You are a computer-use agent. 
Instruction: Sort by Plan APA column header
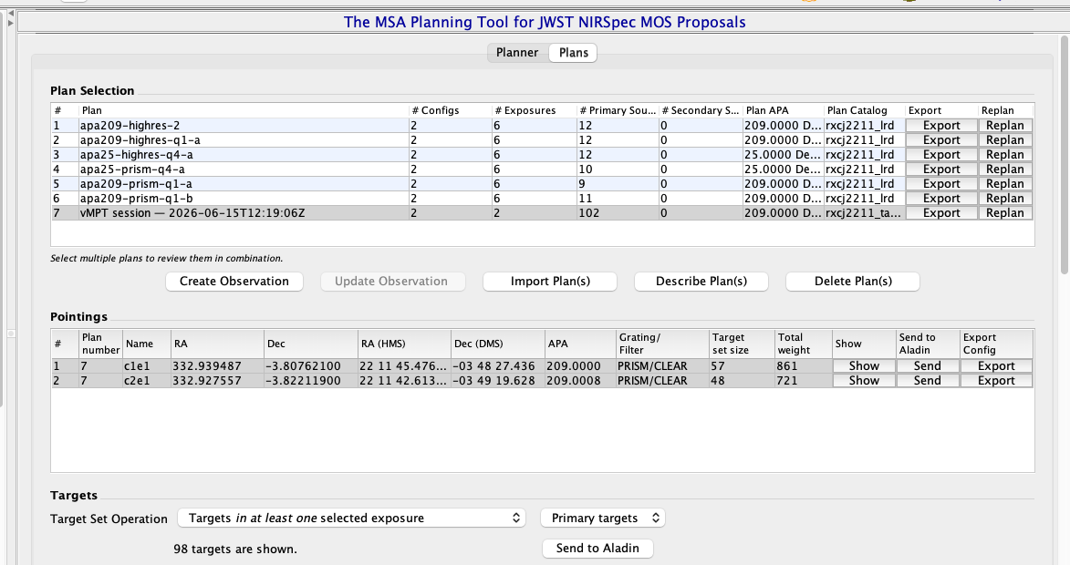pyautogui.click(x=784, y=110)
